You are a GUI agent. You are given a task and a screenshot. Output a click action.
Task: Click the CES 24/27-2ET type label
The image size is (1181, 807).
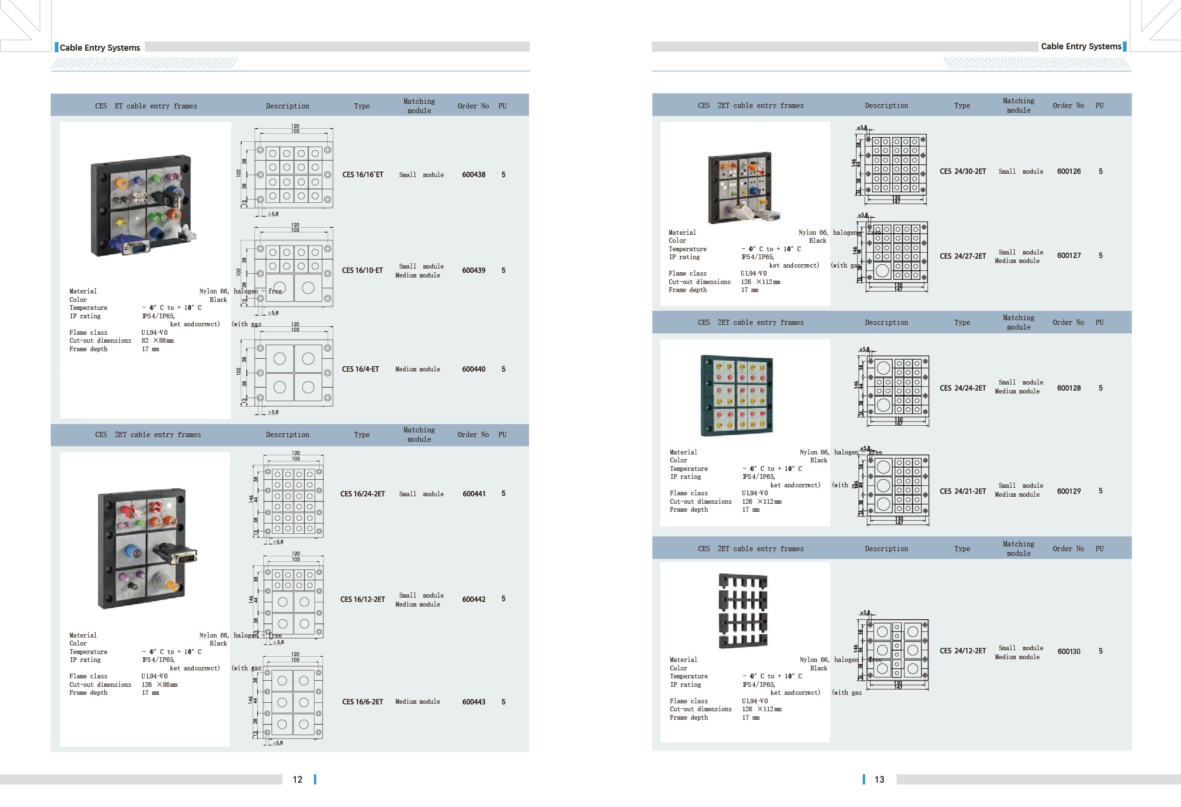click(962, 256)
